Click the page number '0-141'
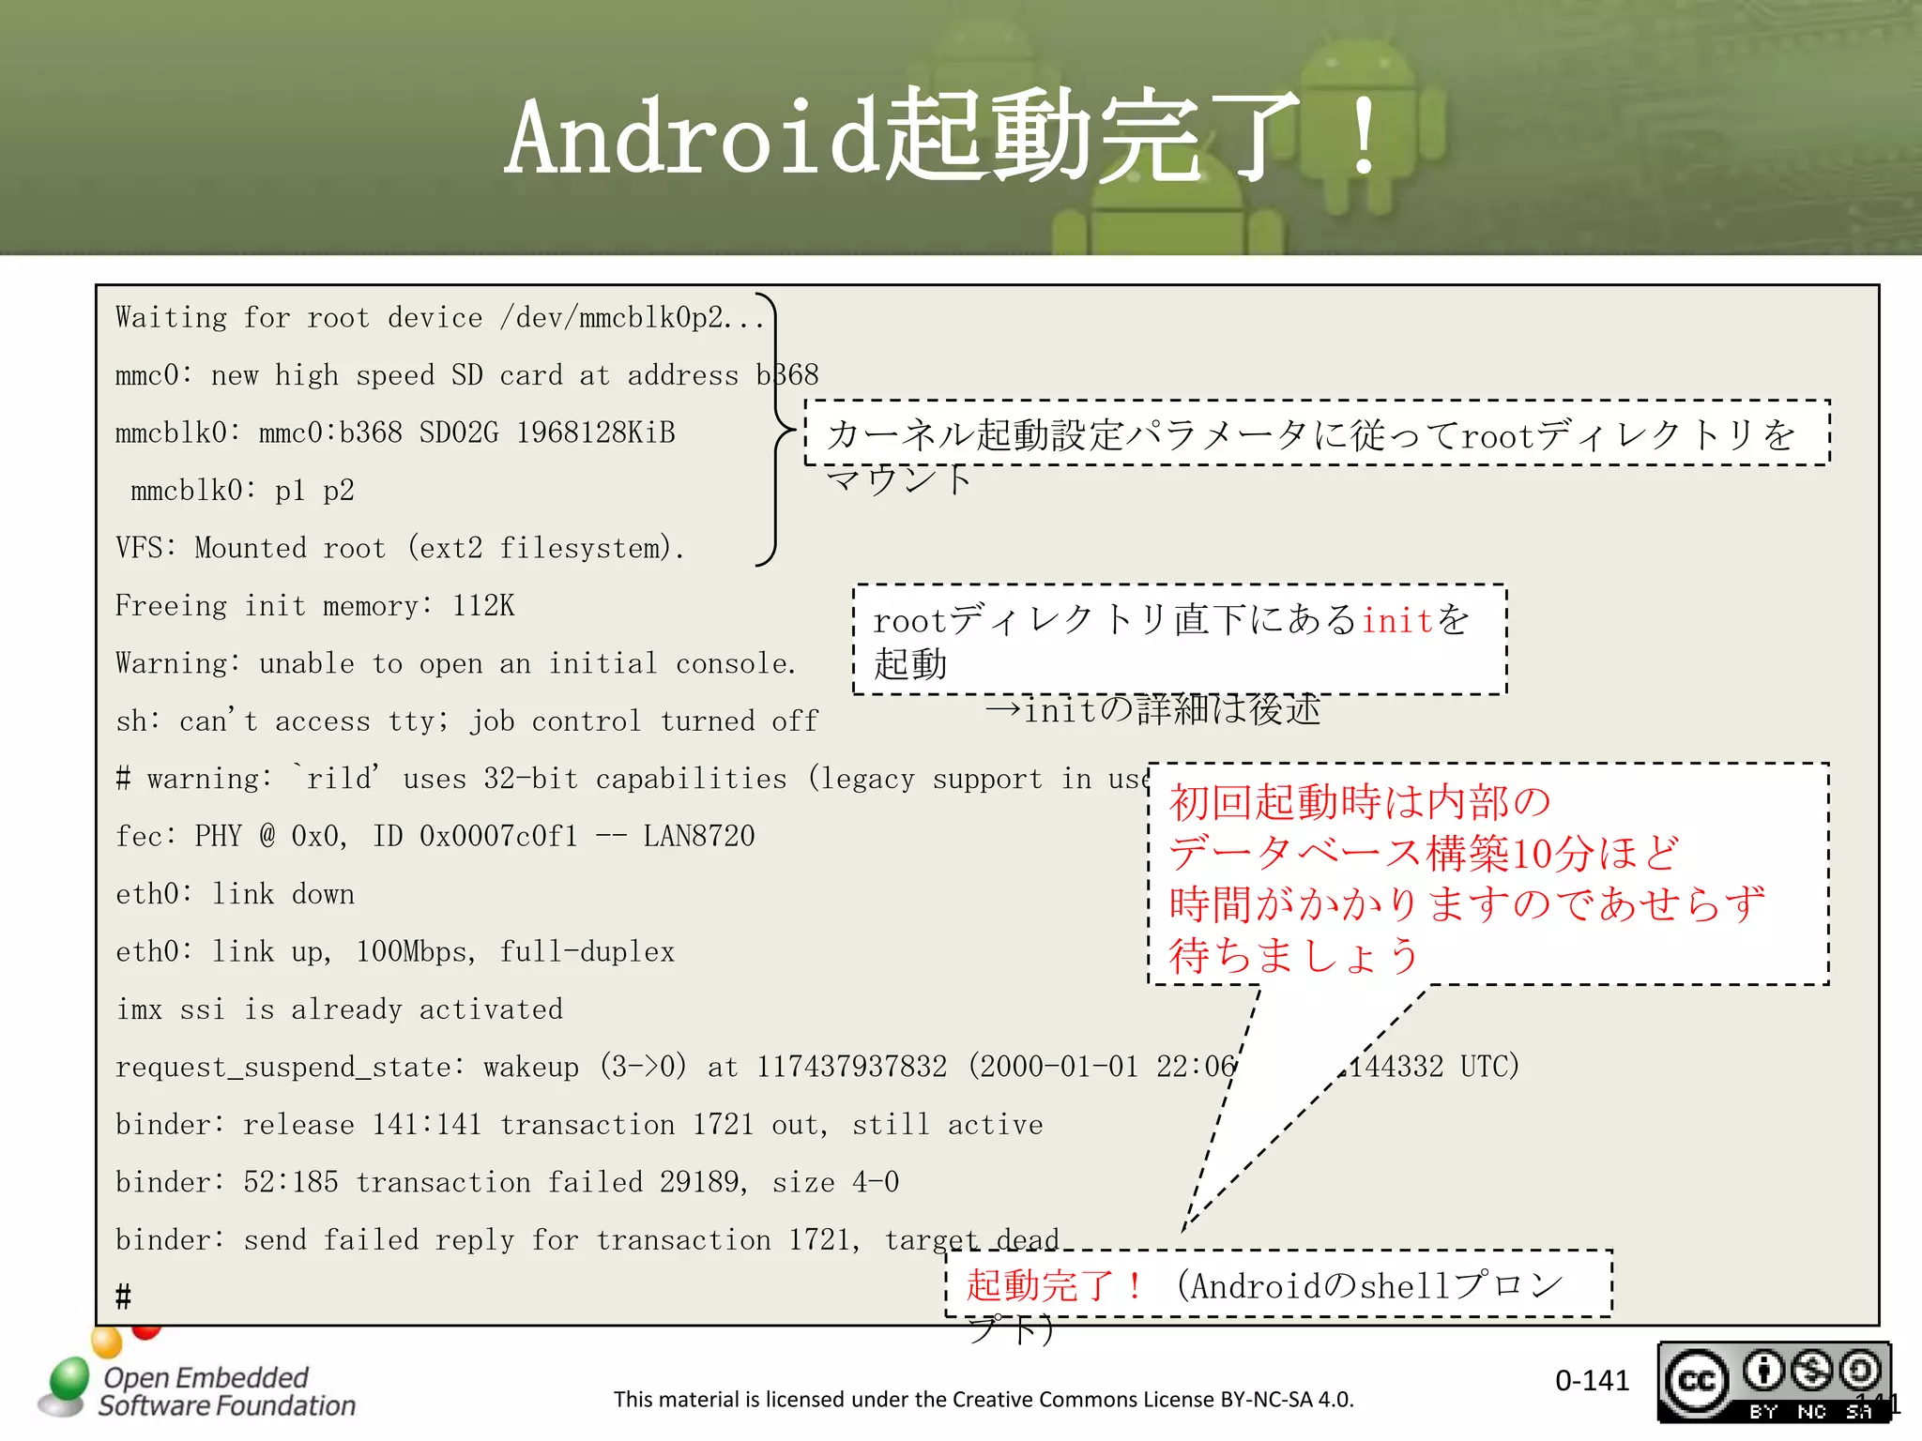 pos(1593,1381)
